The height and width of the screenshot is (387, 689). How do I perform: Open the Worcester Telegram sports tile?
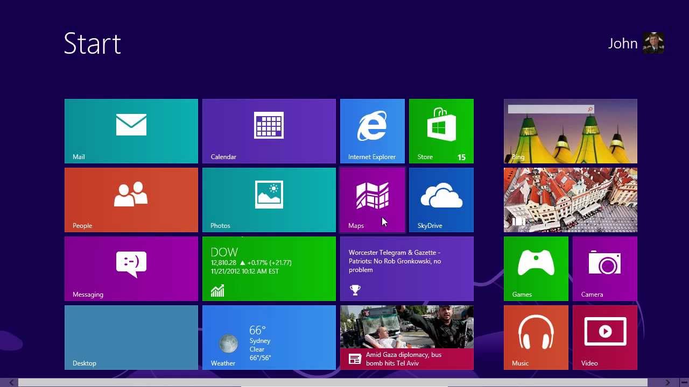pyautogui.click(x=407, y=269)
